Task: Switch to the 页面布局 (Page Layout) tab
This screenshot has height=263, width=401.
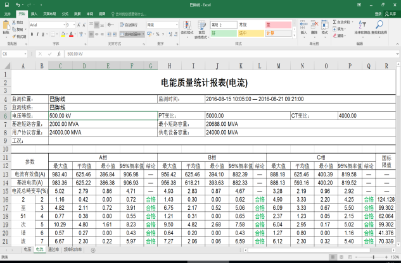Action: tap(49, 14)
